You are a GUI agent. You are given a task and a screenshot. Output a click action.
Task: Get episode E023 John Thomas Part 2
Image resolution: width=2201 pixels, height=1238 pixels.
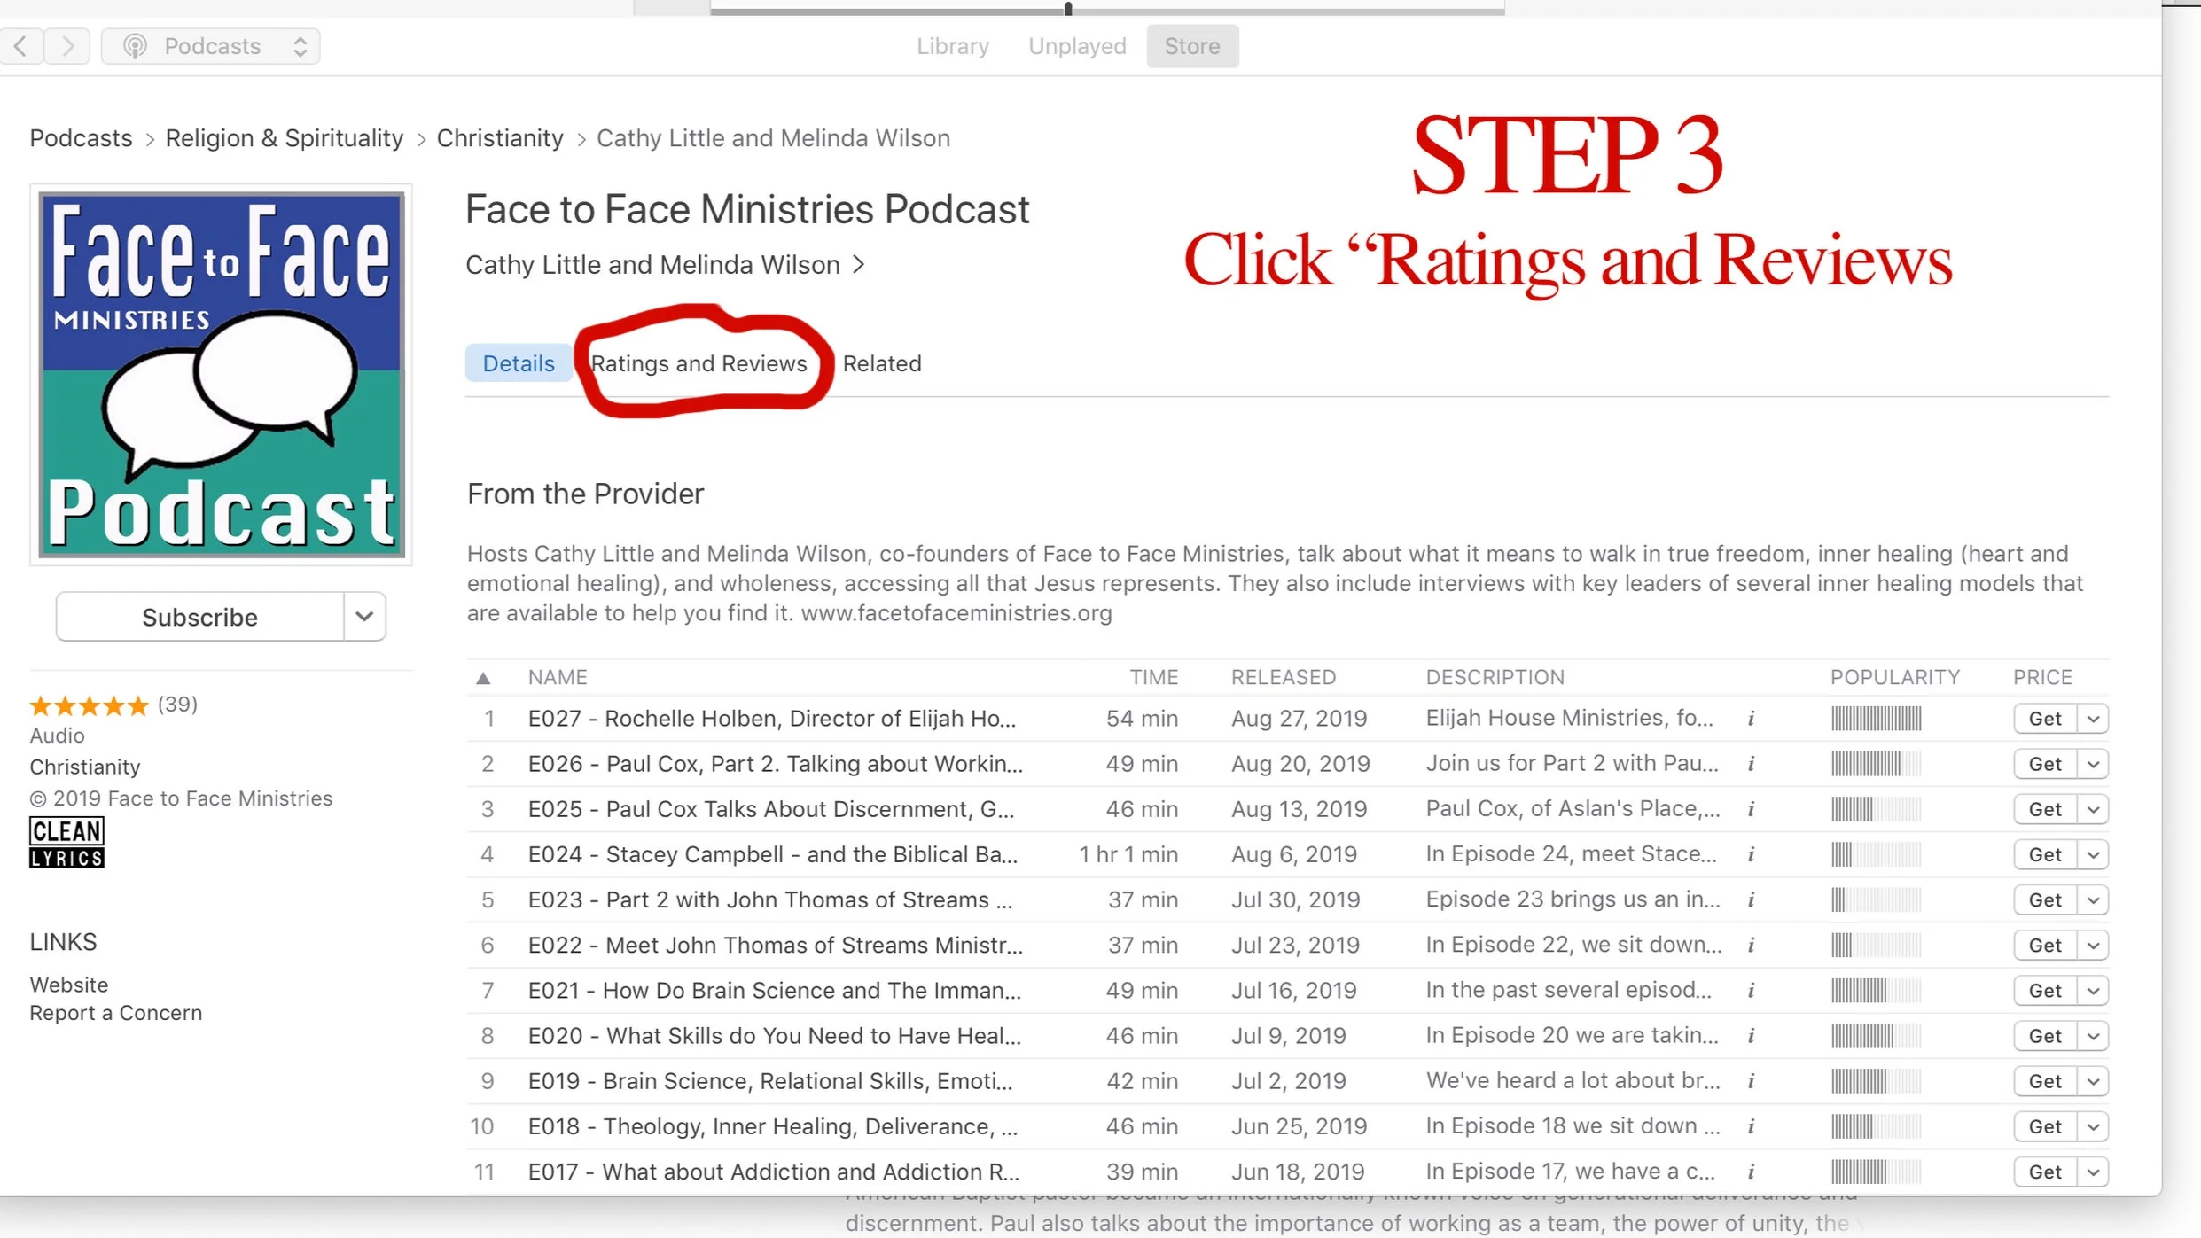tap(2045, 899)
